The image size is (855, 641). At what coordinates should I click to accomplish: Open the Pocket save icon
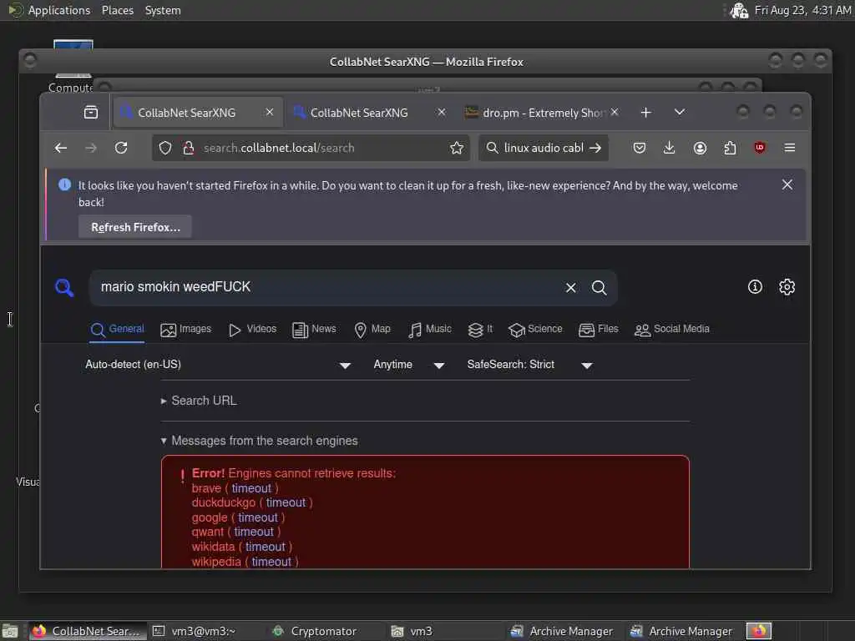click(640, 148)
